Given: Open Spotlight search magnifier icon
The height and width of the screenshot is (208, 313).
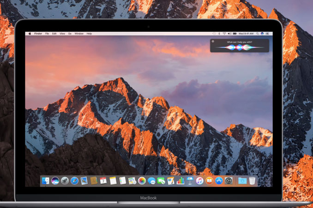Looking at the screenshot, I should pos(257,34).
